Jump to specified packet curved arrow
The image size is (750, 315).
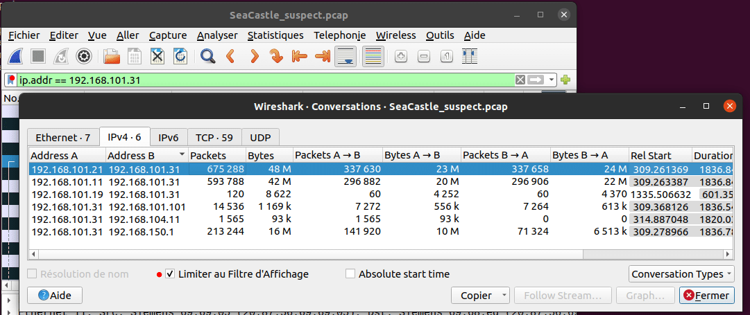pyautogui.click(x=276, y=56)
